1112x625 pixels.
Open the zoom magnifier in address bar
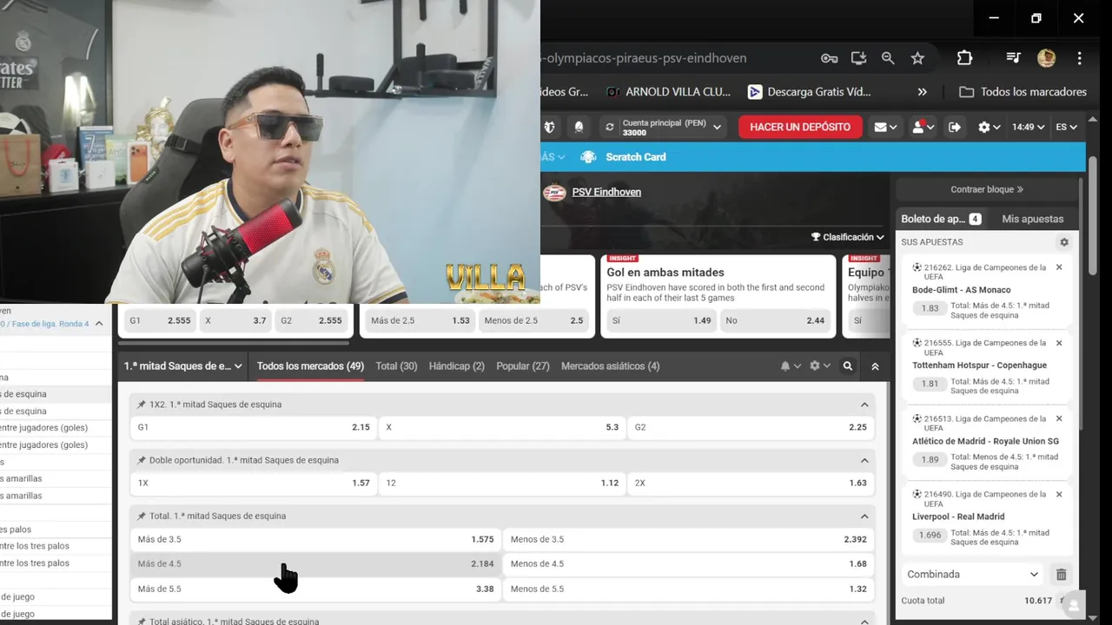pyautogui.click(x=888, y=58)
